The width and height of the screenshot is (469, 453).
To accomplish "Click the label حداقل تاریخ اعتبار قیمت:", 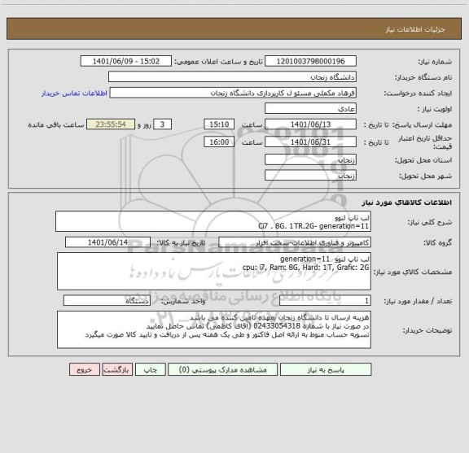I will tap(425, 142).
